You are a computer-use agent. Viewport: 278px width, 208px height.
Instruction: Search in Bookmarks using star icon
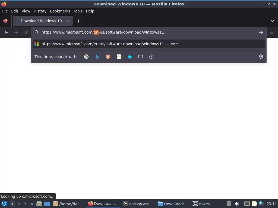[130, 57]
